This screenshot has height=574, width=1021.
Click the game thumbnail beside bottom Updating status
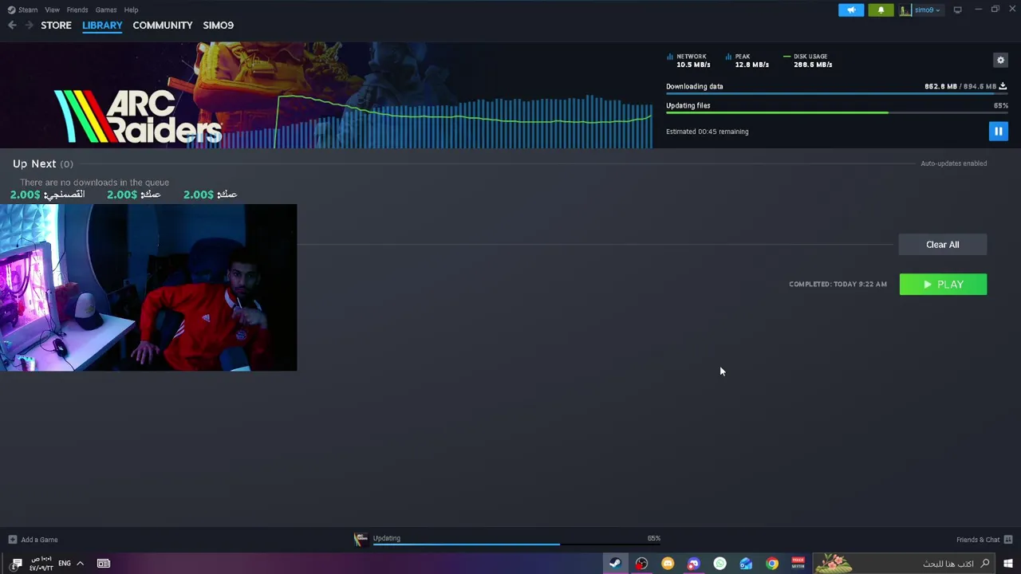click(x=361, y=540)
